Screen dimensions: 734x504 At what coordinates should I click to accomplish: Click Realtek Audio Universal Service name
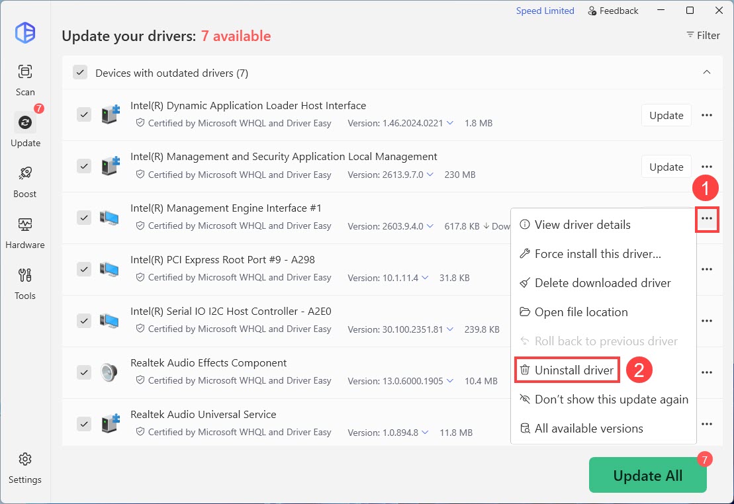203,414
